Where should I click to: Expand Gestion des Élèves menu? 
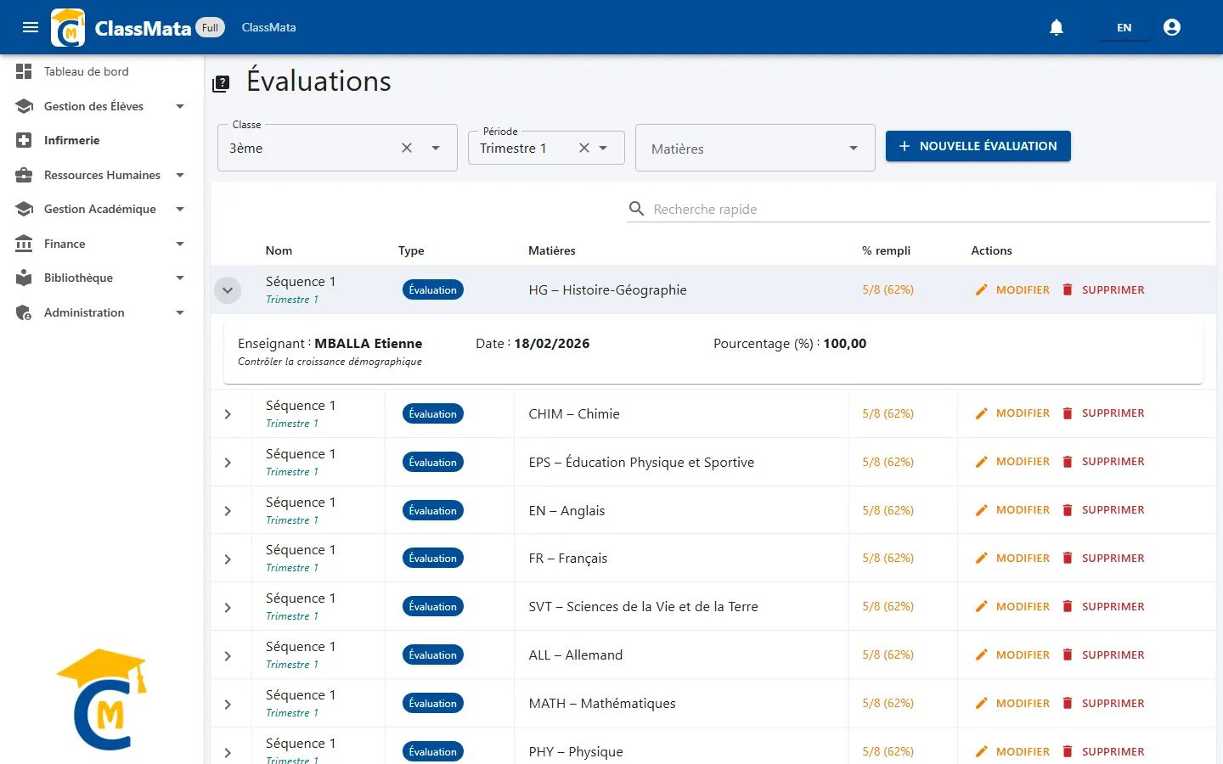click(x=102, y=106)
